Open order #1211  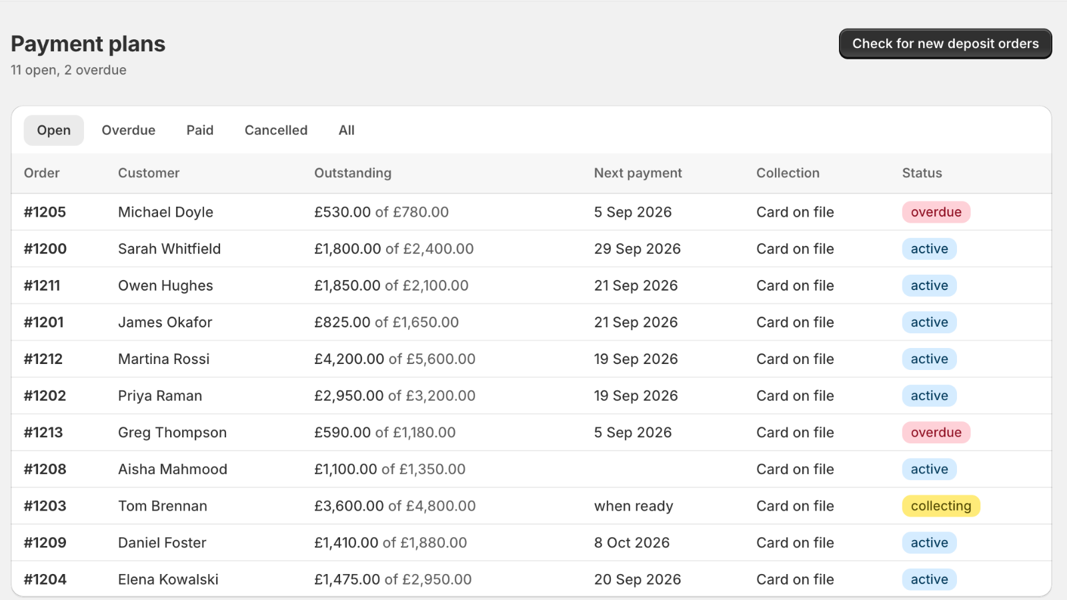42,285
